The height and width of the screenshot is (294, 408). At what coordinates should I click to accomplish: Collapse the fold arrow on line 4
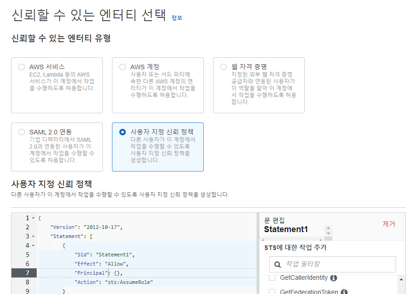tap(34, 245)
